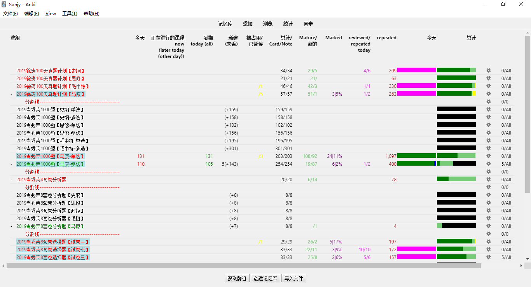Click 添加 to add a card
This screenshot has height=287, width=531.
pos(248,24)
